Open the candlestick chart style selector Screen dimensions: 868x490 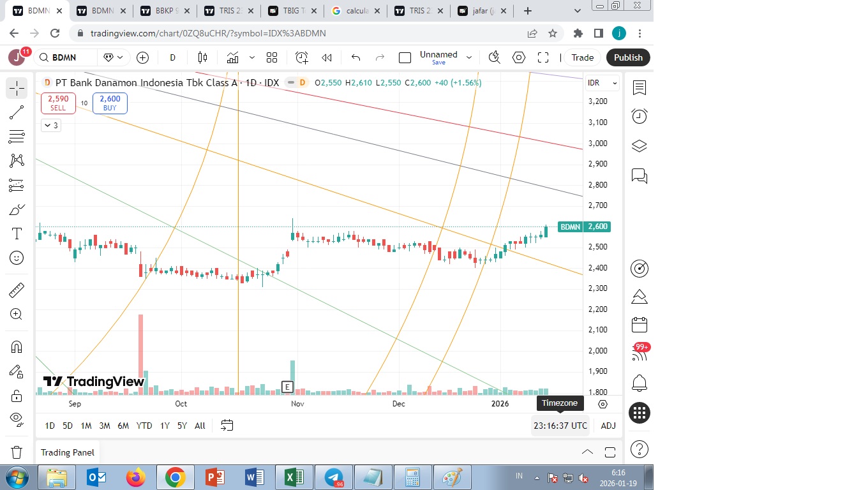203,57
